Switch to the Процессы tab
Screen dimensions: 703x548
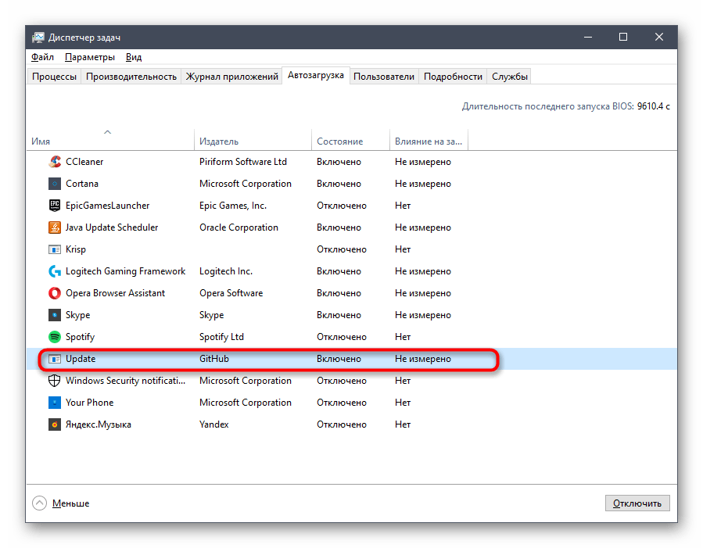pyautogui.click(x=54, y=77)
